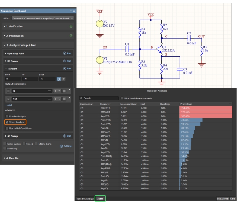Sort by the Percentage column header
Image resolution: width=237 pixels, height=202 pixels.
pos(206,104)
